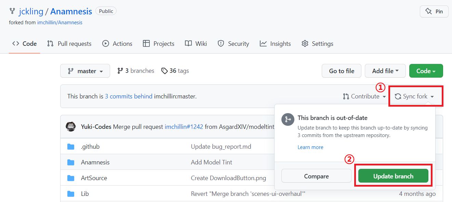
Task: Click the .github folder icon
Action: pyautogui.click(x=71, y=147)
